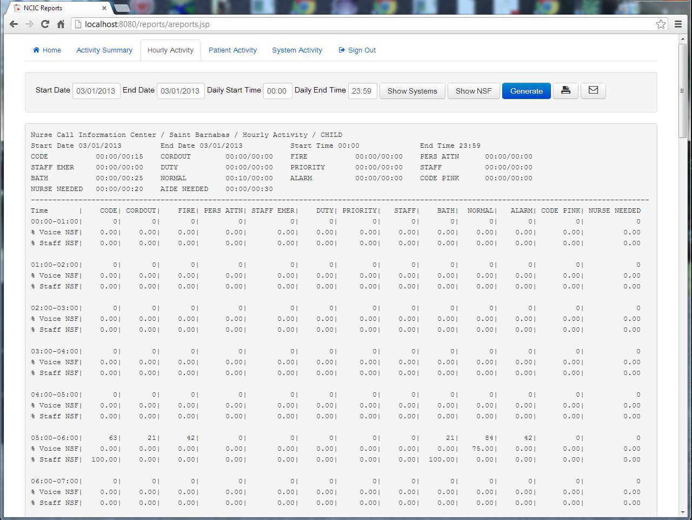
Task: Reload the page with refresh icon
Action: [x=45, y=24]
